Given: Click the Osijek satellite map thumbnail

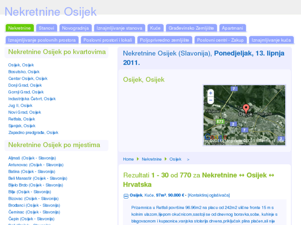Looking at the screenshot, I should tap(244, 115).
